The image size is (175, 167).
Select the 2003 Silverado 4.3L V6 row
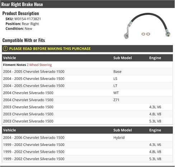[x=87, y=107]
